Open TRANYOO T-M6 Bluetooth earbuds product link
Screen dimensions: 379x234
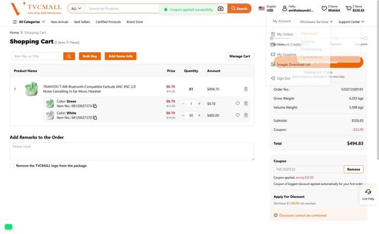click(x=89, y=89)
